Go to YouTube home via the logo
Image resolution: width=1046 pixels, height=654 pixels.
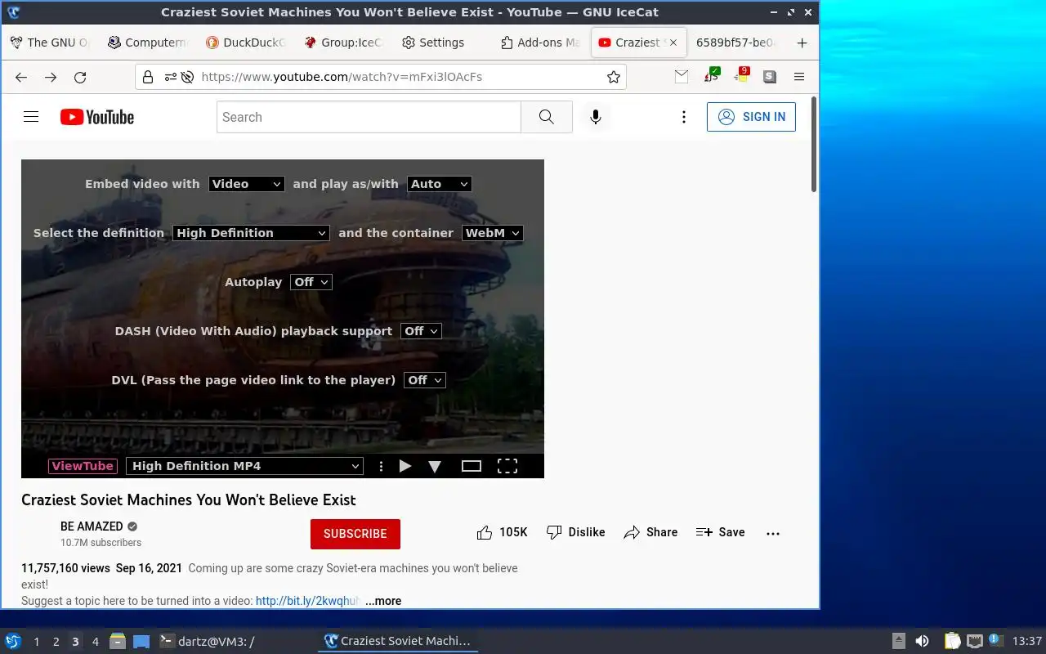point(97,117)
